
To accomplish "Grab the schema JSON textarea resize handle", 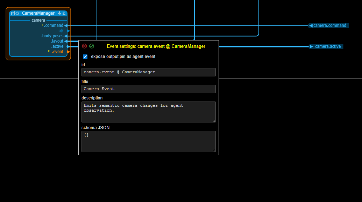I will 214,150.
